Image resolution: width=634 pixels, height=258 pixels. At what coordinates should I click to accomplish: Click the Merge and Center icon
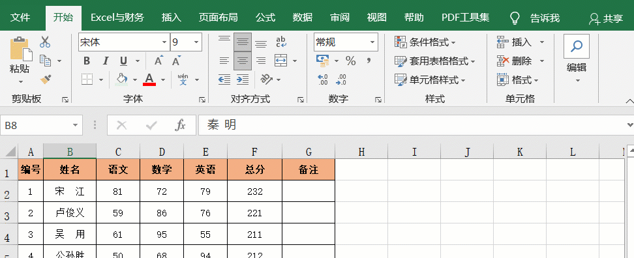click(x=280, y=61)
